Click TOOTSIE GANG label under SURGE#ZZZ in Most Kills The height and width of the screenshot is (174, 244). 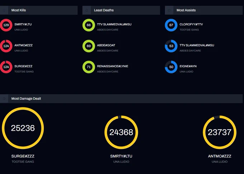[24, 72]
